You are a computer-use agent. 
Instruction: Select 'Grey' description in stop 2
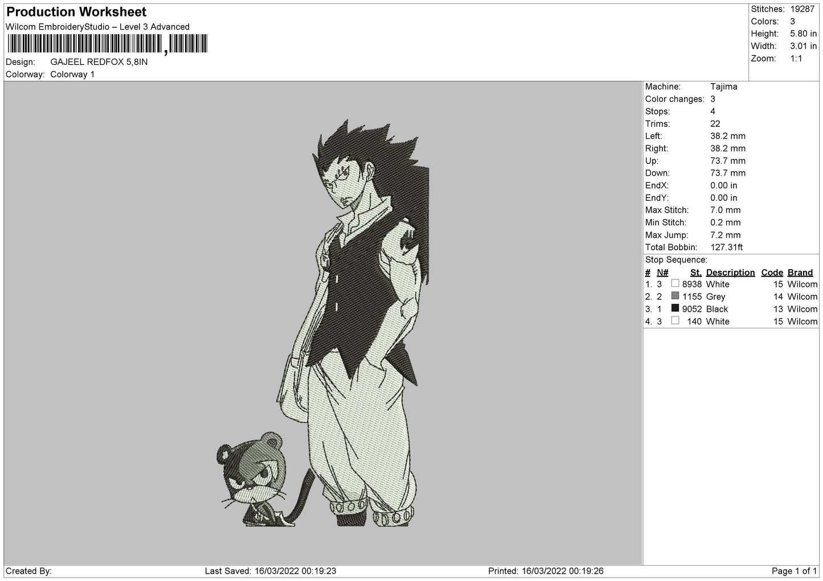pos(716,296)
